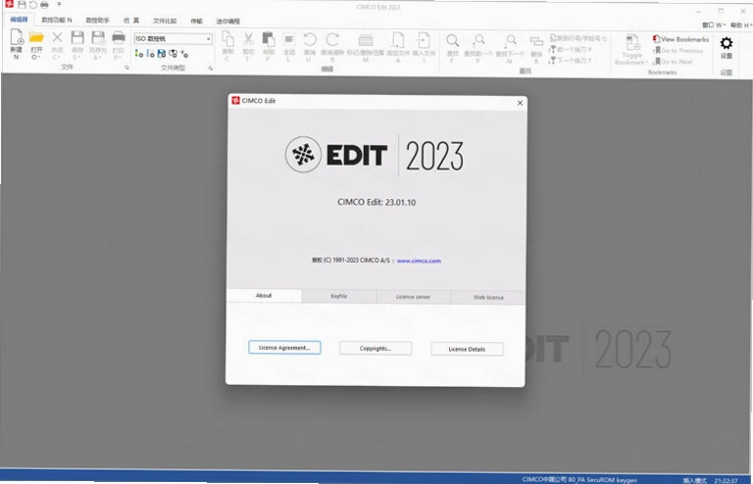The width and height of the screenshot is (753, 484).
Task: Open the www.cimco.com link
Action: [419, 261]
